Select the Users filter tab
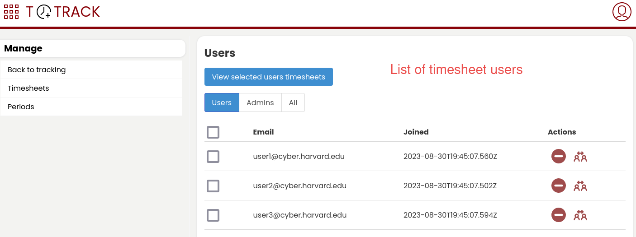The width and height of the screenshot is (636, 237). [222, 102]
